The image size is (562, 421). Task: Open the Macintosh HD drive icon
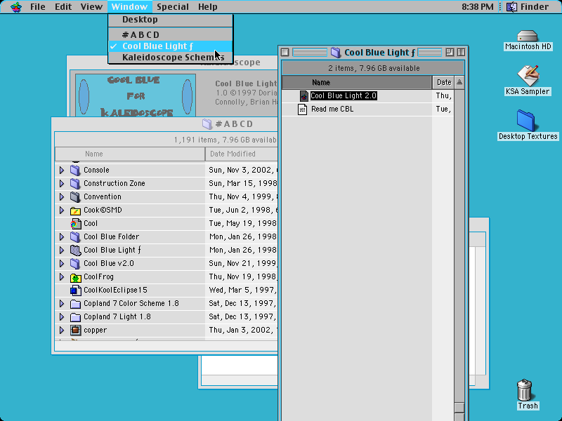[528, 36]
